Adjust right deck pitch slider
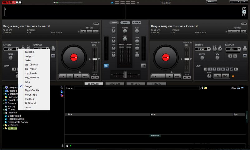The width and height of the screenshot is (250, 150). (x=187, y=59)
